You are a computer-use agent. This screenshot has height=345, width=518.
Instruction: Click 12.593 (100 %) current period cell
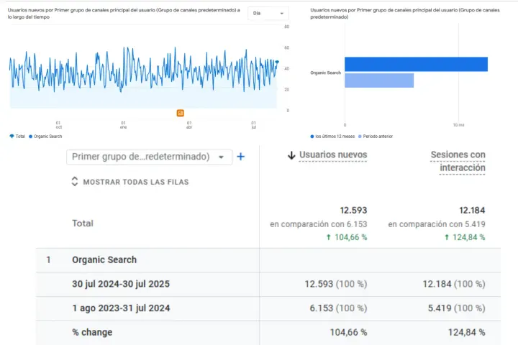pyautogui.click(x=336, y=284)
